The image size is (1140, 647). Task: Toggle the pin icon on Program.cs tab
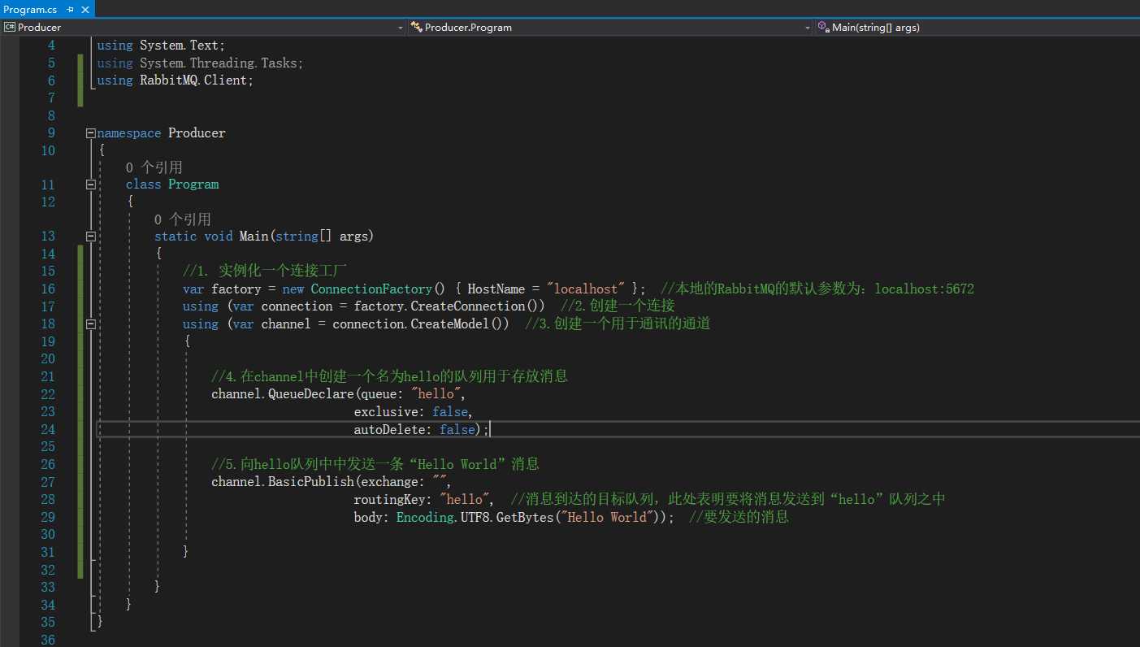(72, 8)
